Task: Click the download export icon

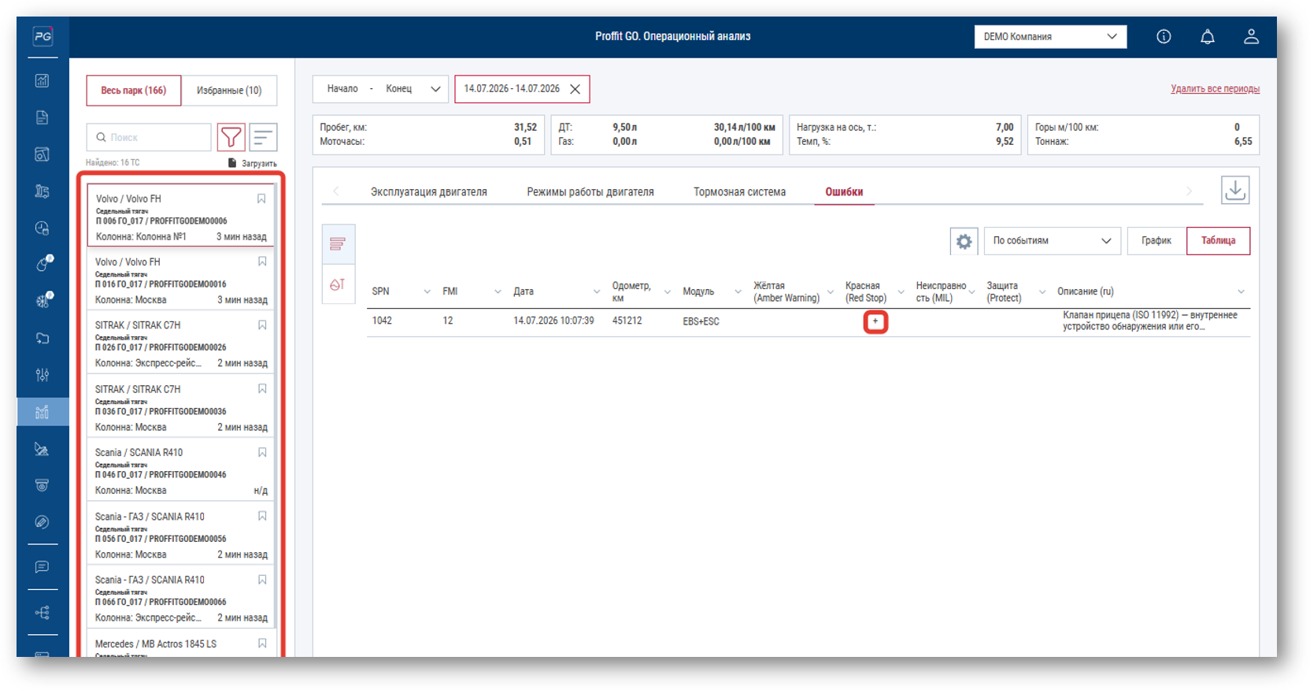Action: point(1235,190)
